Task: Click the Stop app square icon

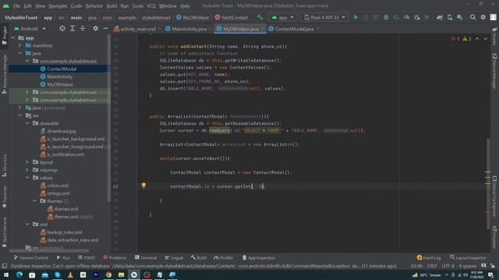Action: [426, 17]
